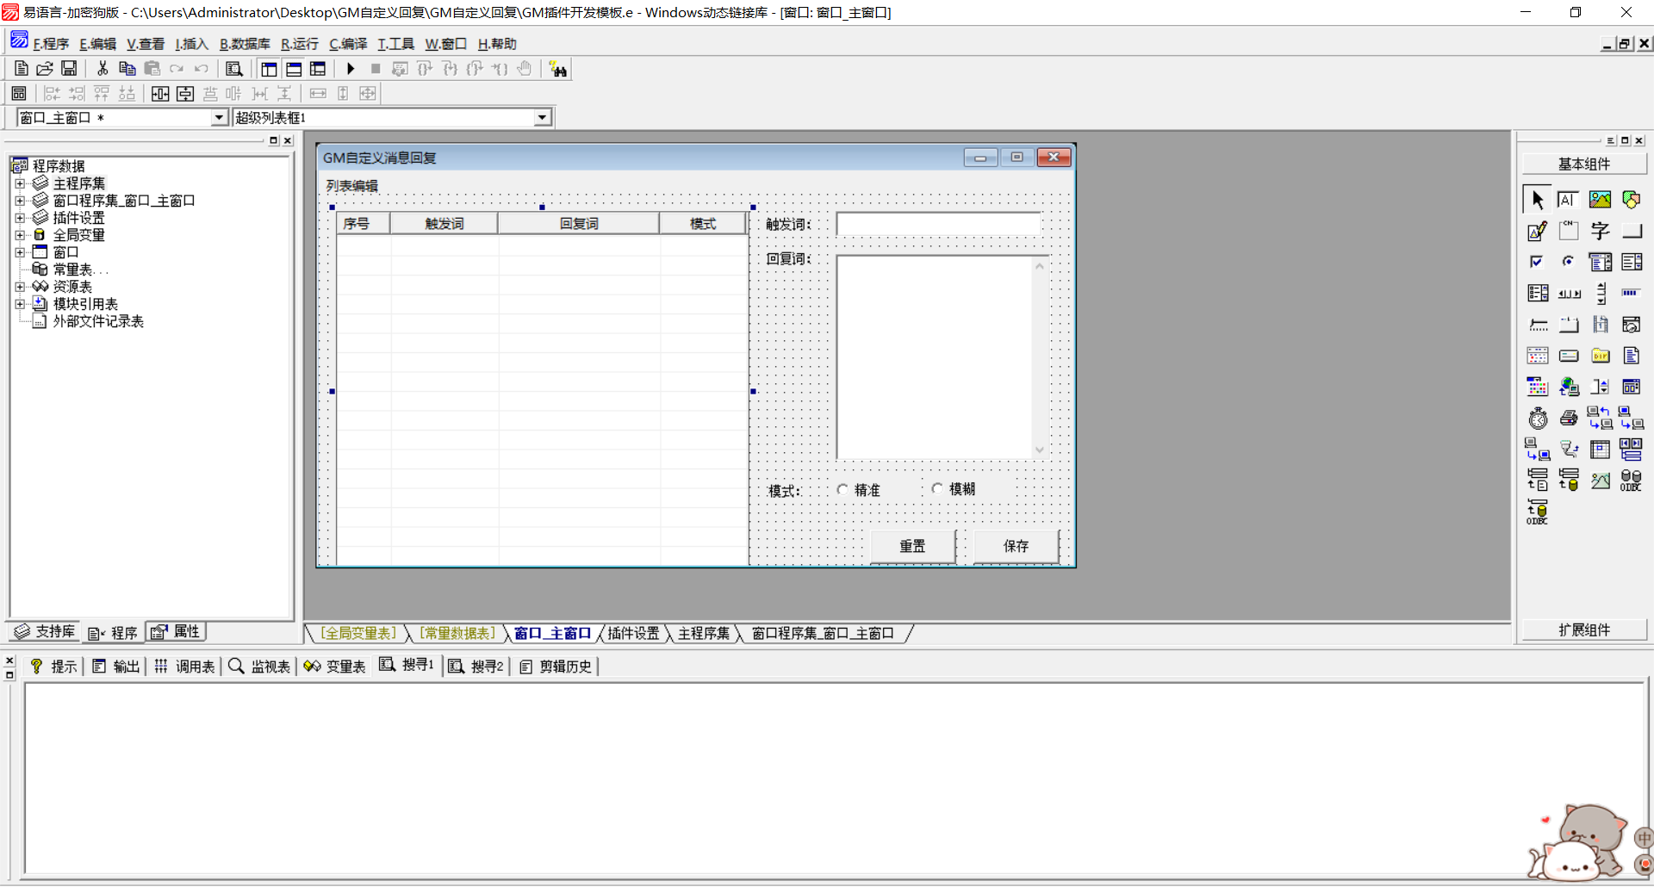Expand the 全局变量 tree node
Viewport: 1654px width, 887px height.
coord(20,235)
